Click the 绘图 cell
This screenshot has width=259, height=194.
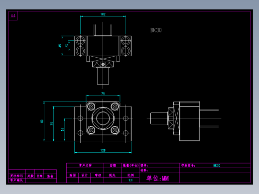click(x=73, y=175)
